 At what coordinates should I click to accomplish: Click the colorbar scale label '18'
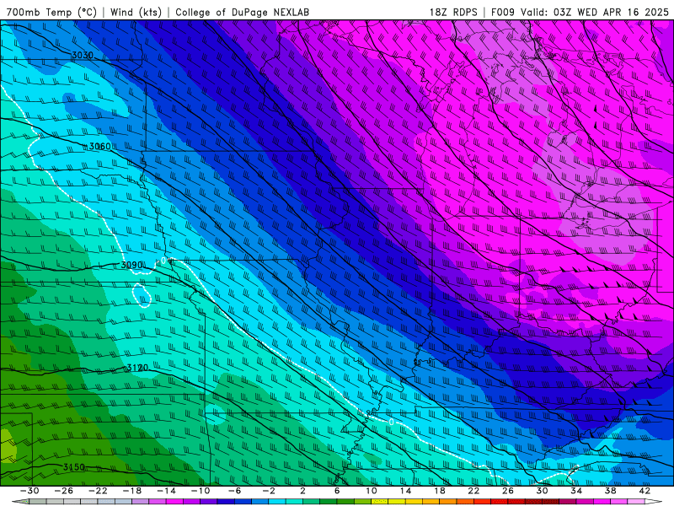[439, 491]
